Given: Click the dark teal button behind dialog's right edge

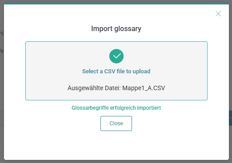Looking at the screenshot, I should [231, 118].
